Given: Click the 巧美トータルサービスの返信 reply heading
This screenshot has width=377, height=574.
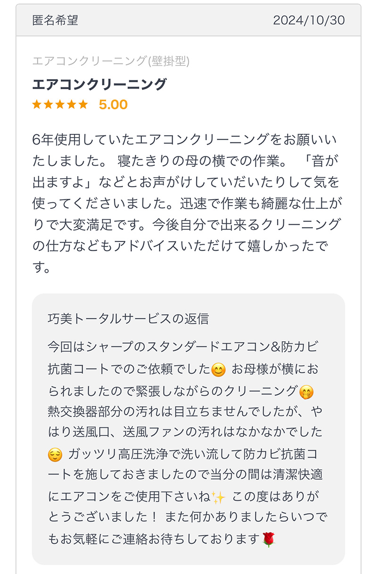Looking at the screenshot, I should click(x=128, y=319).
